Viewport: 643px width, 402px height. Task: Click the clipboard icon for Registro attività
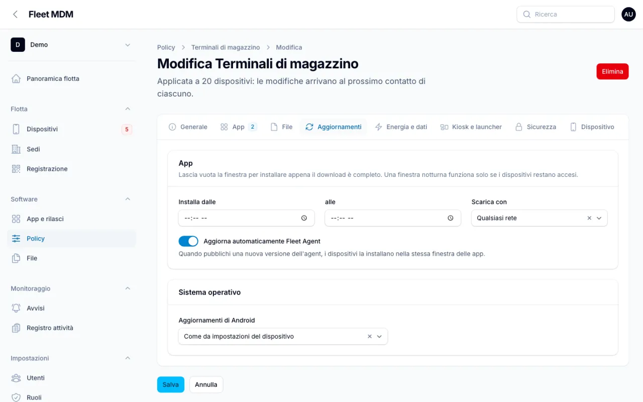click(x=16, y=328)
